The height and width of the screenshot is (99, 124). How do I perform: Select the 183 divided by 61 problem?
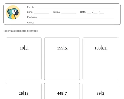tap(101, 48)
